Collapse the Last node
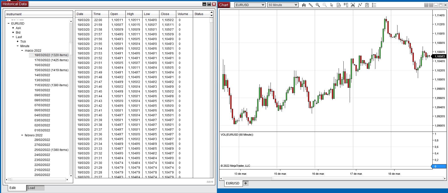The image size is (448, 193). click(13, 37)
